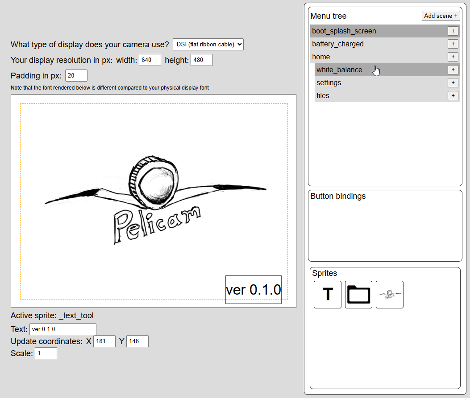470x398 pixels.
Task: Select battery_charged scene in menu tree
Action: coord(338,44)
